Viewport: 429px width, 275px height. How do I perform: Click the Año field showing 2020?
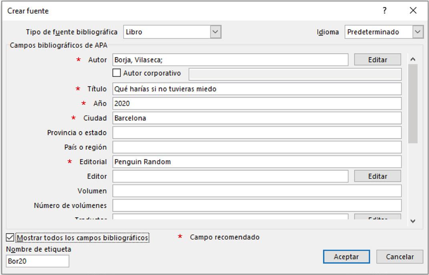pos(257,104)
